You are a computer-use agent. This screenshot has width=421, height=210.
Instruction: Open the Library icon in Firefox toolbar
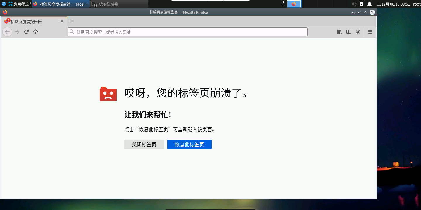tap(339, 32)
